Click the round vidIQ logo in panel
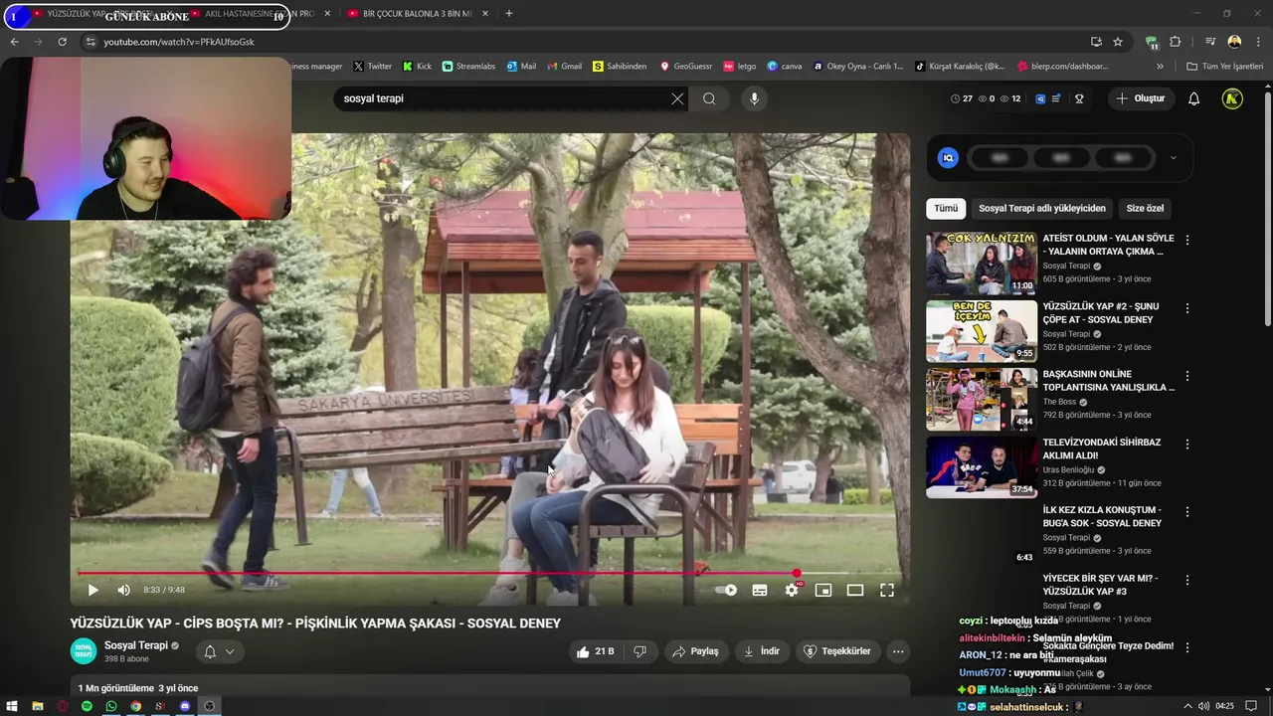The image size is (1273, 716). point(948,157)
